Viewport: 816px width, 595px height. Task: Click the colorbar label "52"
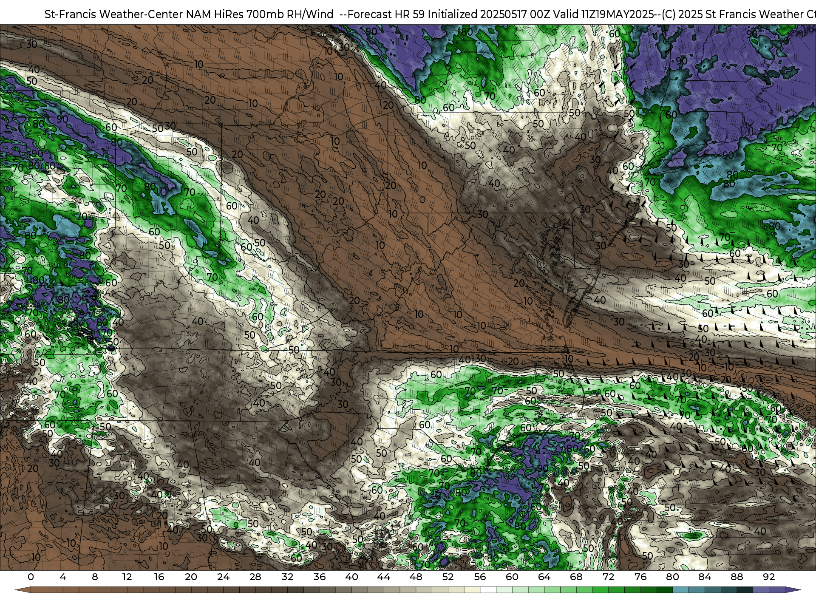click(x=448, y=577)
